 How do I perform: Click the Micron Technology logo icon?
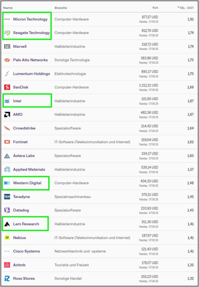[x=7, y=19]
